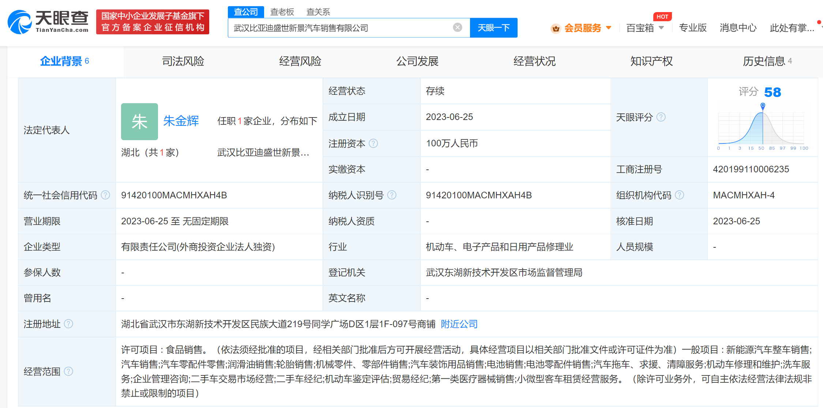Select the 经营状况 tab
This screenshot has height=408, width=823.
click(534, 61)
